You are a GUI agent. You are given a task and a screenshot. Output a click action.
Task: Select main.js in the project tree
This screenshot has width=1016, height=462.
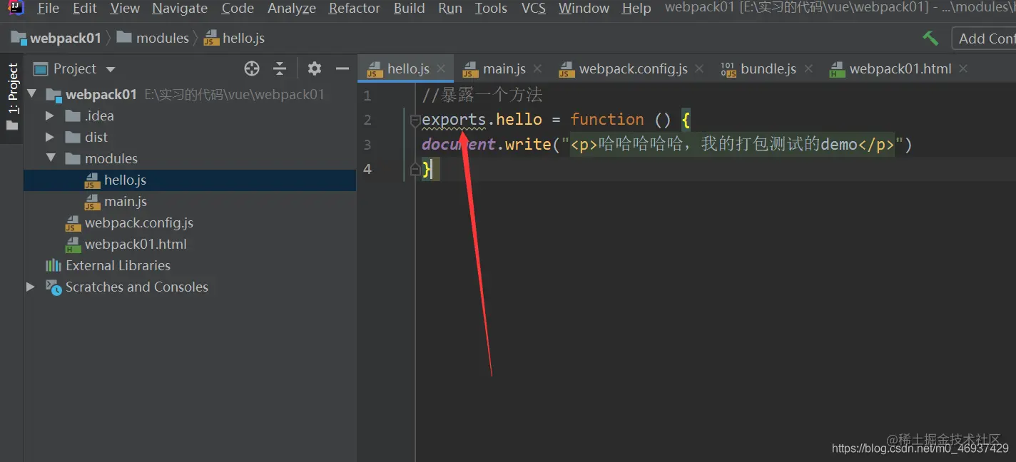coord(126,202)
